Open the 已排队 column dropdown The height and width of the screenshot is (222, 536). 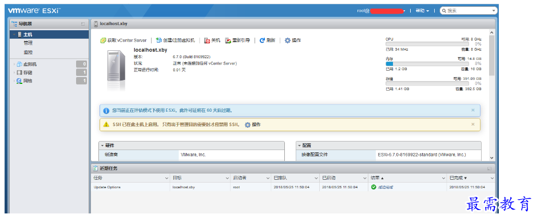[316, 178]
